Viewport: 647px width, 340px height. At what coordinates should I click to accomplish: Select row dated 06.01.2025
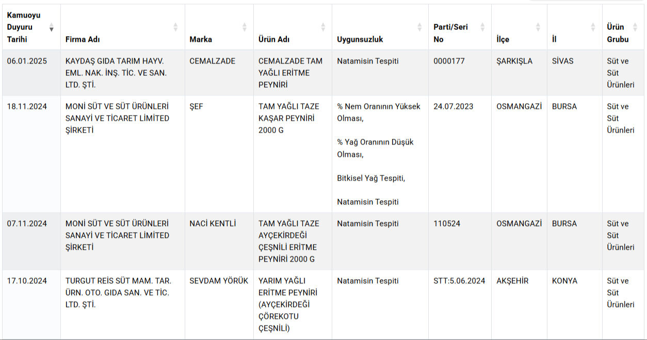[323, 73]
